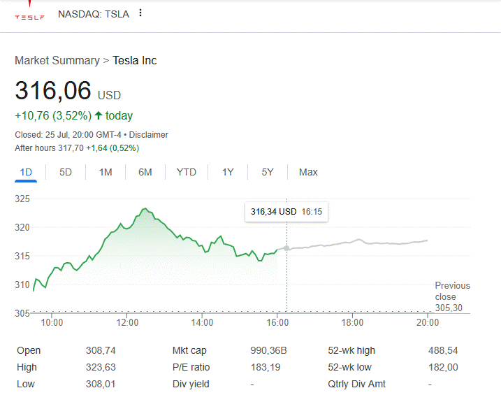501x395 pixels.
Task: Open the 1Y chart range
Action: (228, 172)
